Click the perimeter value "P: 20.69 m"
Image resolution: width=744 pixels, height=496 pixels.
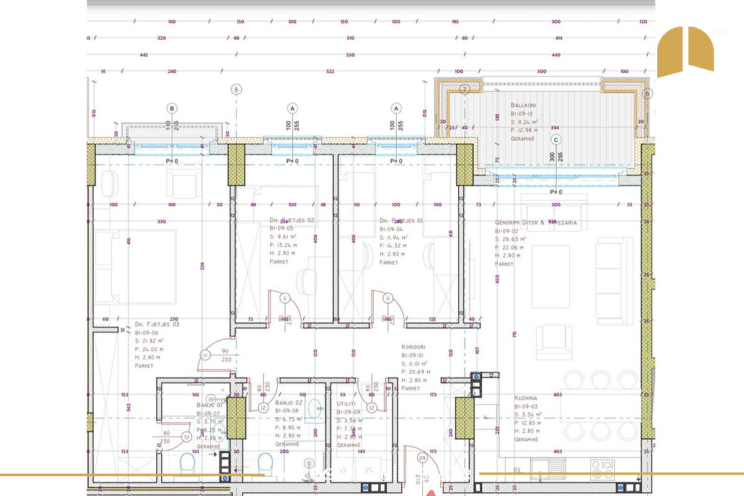coord(416,372)
